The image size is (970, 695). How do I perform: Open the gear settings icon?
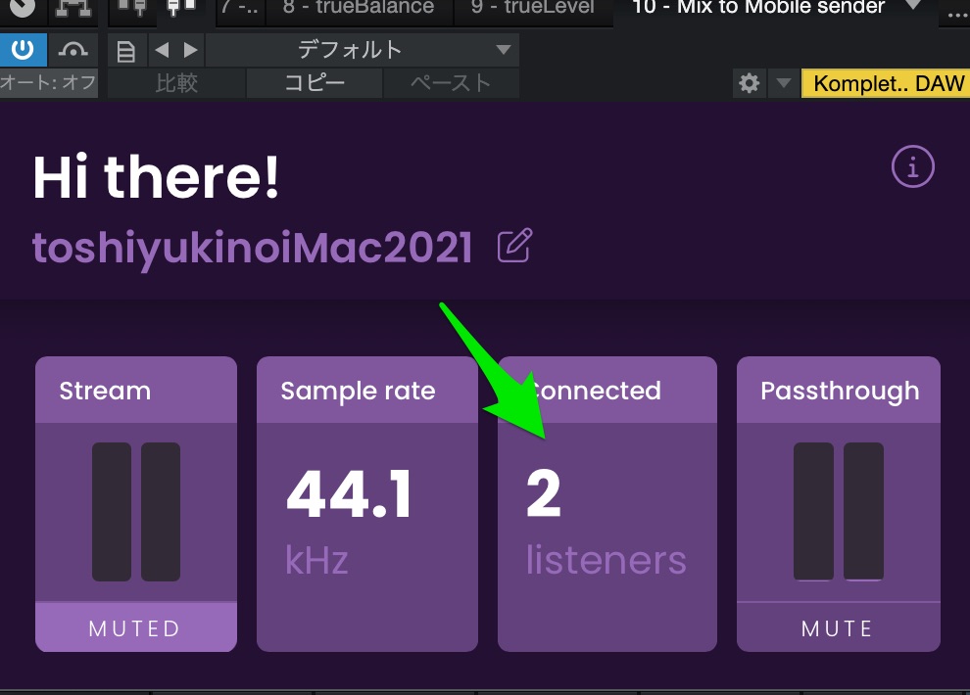750,83
